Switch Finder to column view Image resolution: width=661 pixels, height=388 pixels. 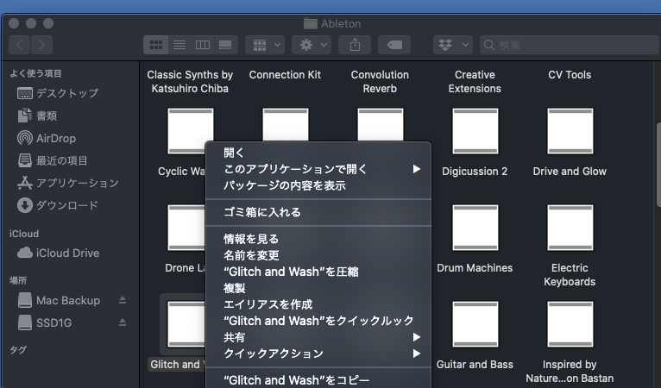point(202,45)
